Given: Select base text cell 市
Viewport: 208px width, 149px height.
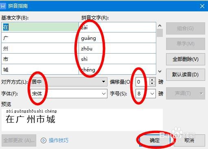Looking at the screenshot, I should point(40,59).
